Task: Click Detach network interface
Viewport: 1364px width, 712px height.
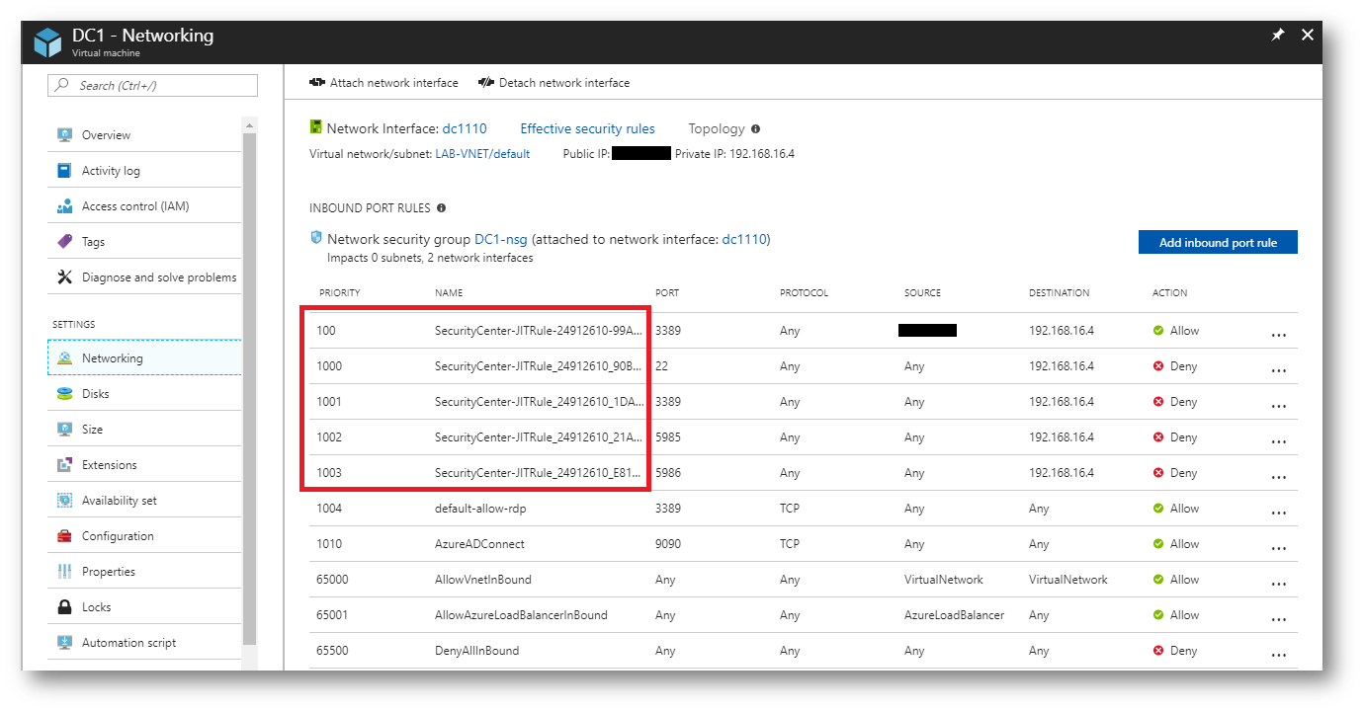Action: point(554,83)
